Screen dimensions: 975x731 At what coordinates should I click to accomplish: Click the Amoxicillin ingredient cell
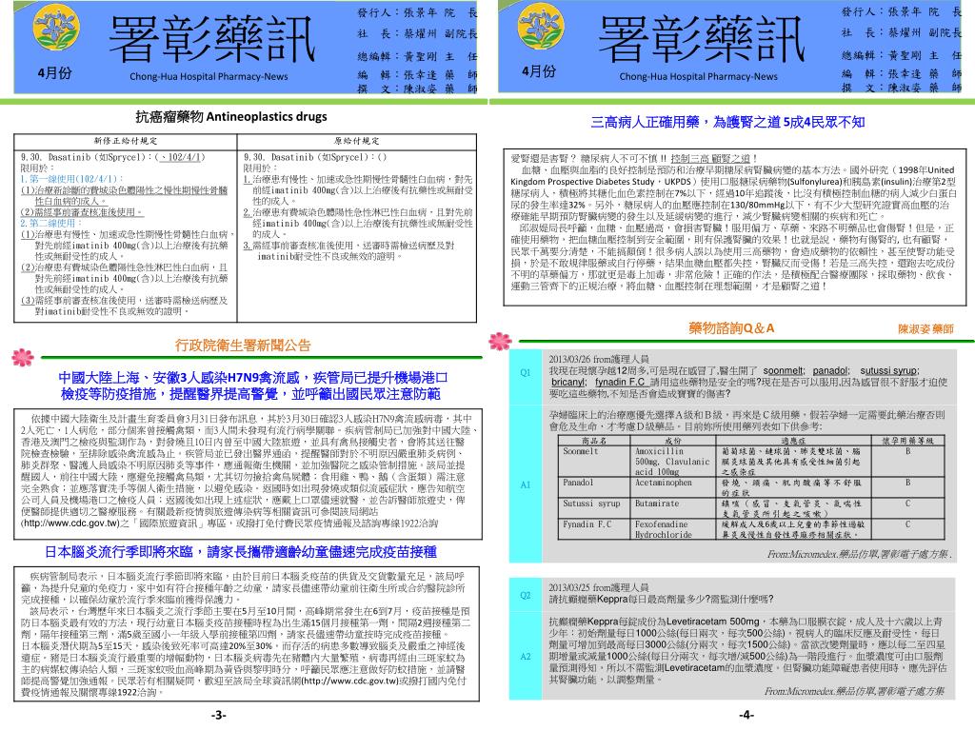tap(672, 462)
